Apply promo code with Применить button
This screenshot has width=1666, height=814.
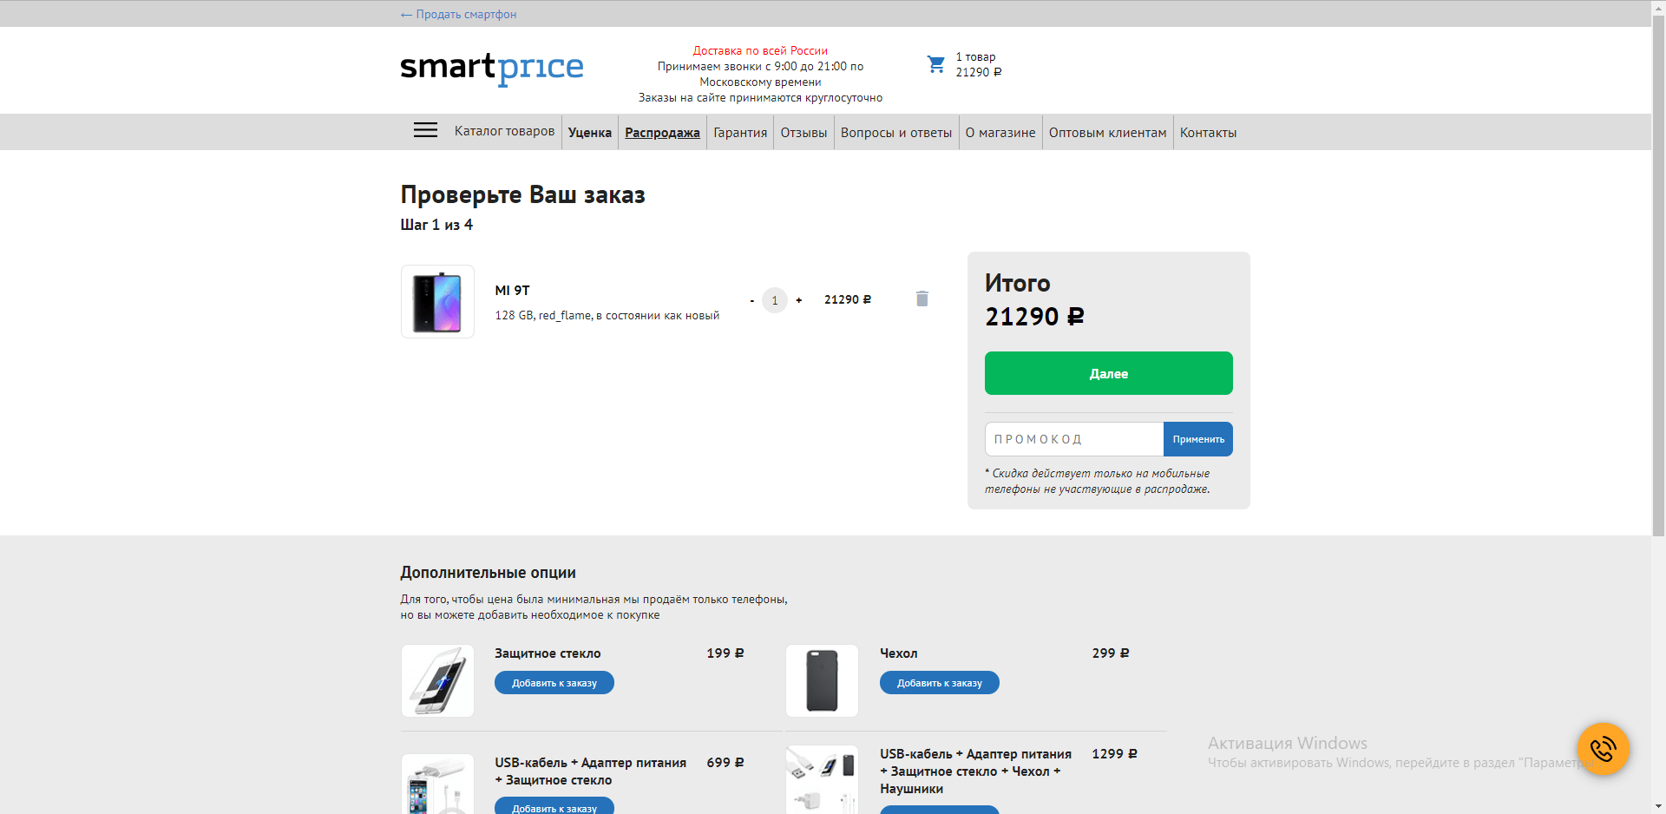(x=1198, y=439)
